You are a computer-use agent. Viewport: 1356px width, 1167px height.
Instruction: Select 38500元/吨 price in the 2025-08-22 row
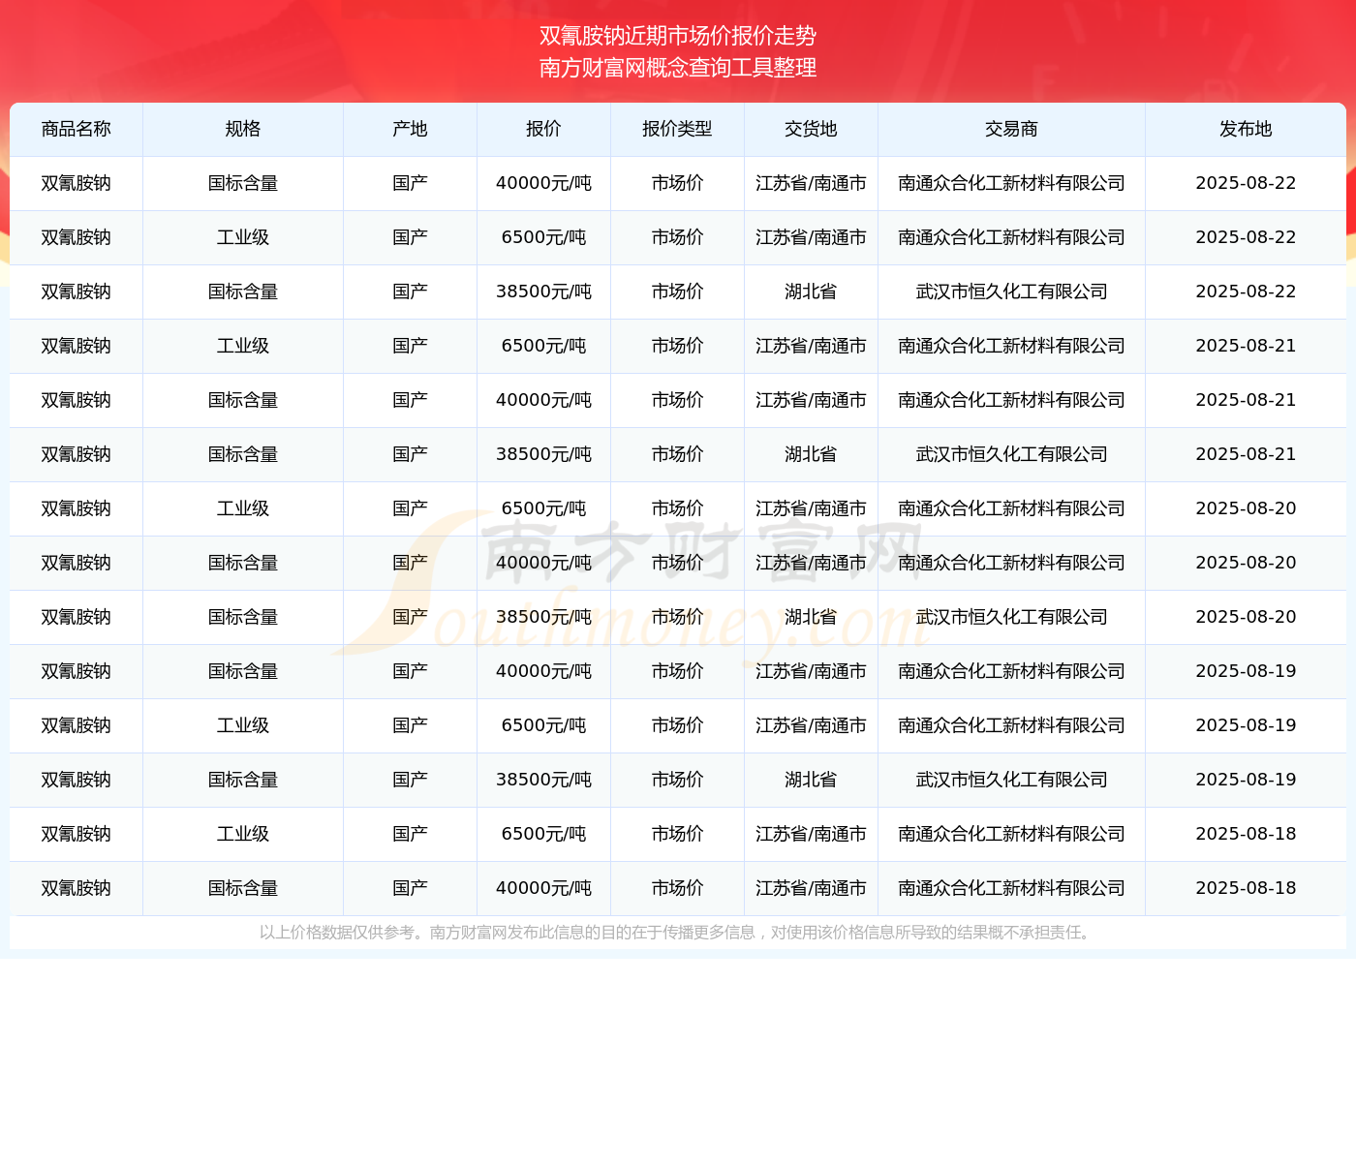click(543, 292)
